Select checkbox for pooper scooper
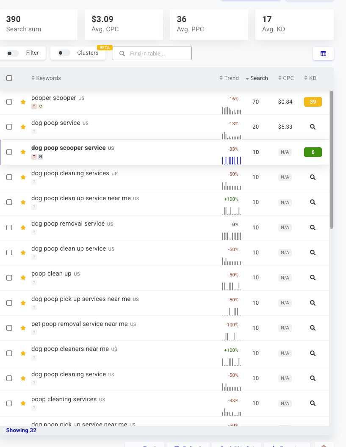 (9, 102)
